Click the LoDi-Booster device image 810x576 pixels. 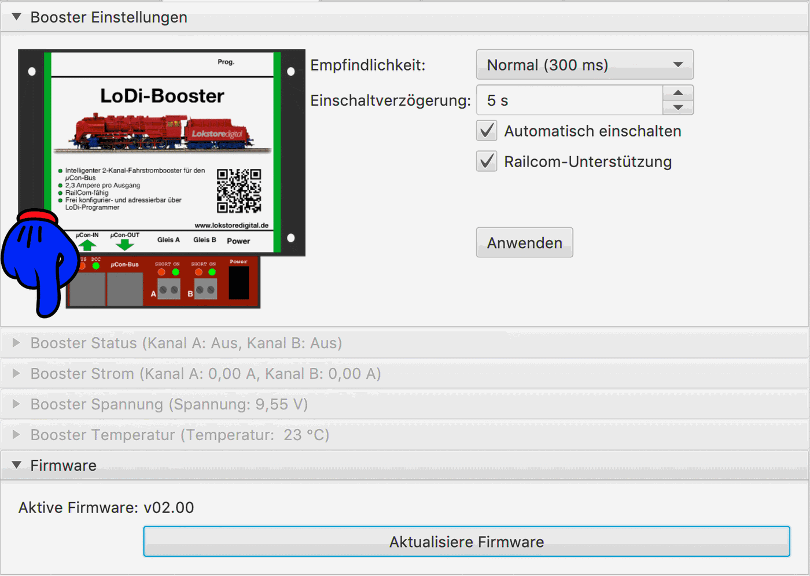tap(161, 178)
